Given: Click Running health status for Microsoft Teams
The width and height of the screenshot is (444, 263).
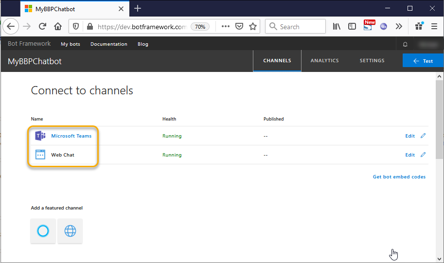Looking at the screenshot, I should pyautogui.click(x=172, y=136).
